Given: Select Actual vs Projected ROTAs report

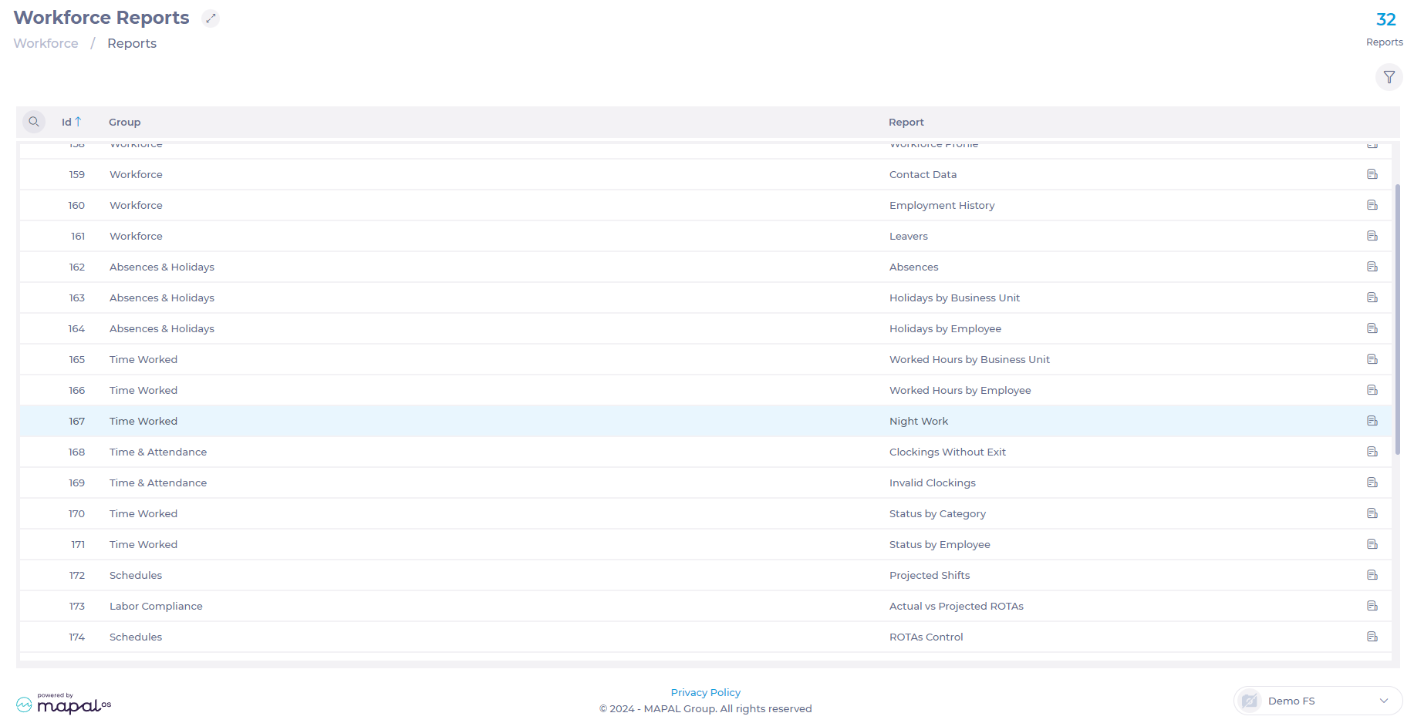Looking at the screenshot, I should point(956,606).
